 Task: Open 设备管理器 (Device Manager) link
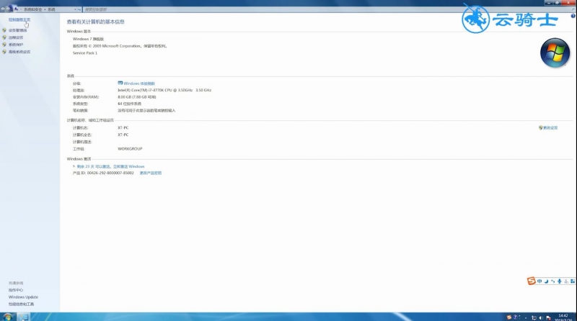(x=17, y=30)
